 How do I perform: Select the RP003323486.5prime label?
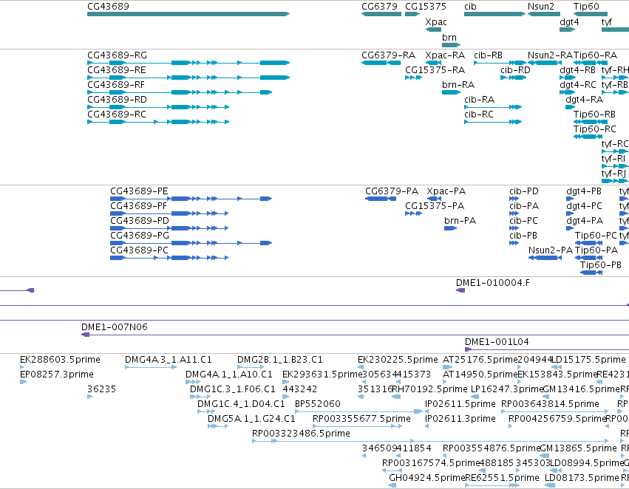pos(301,434)
